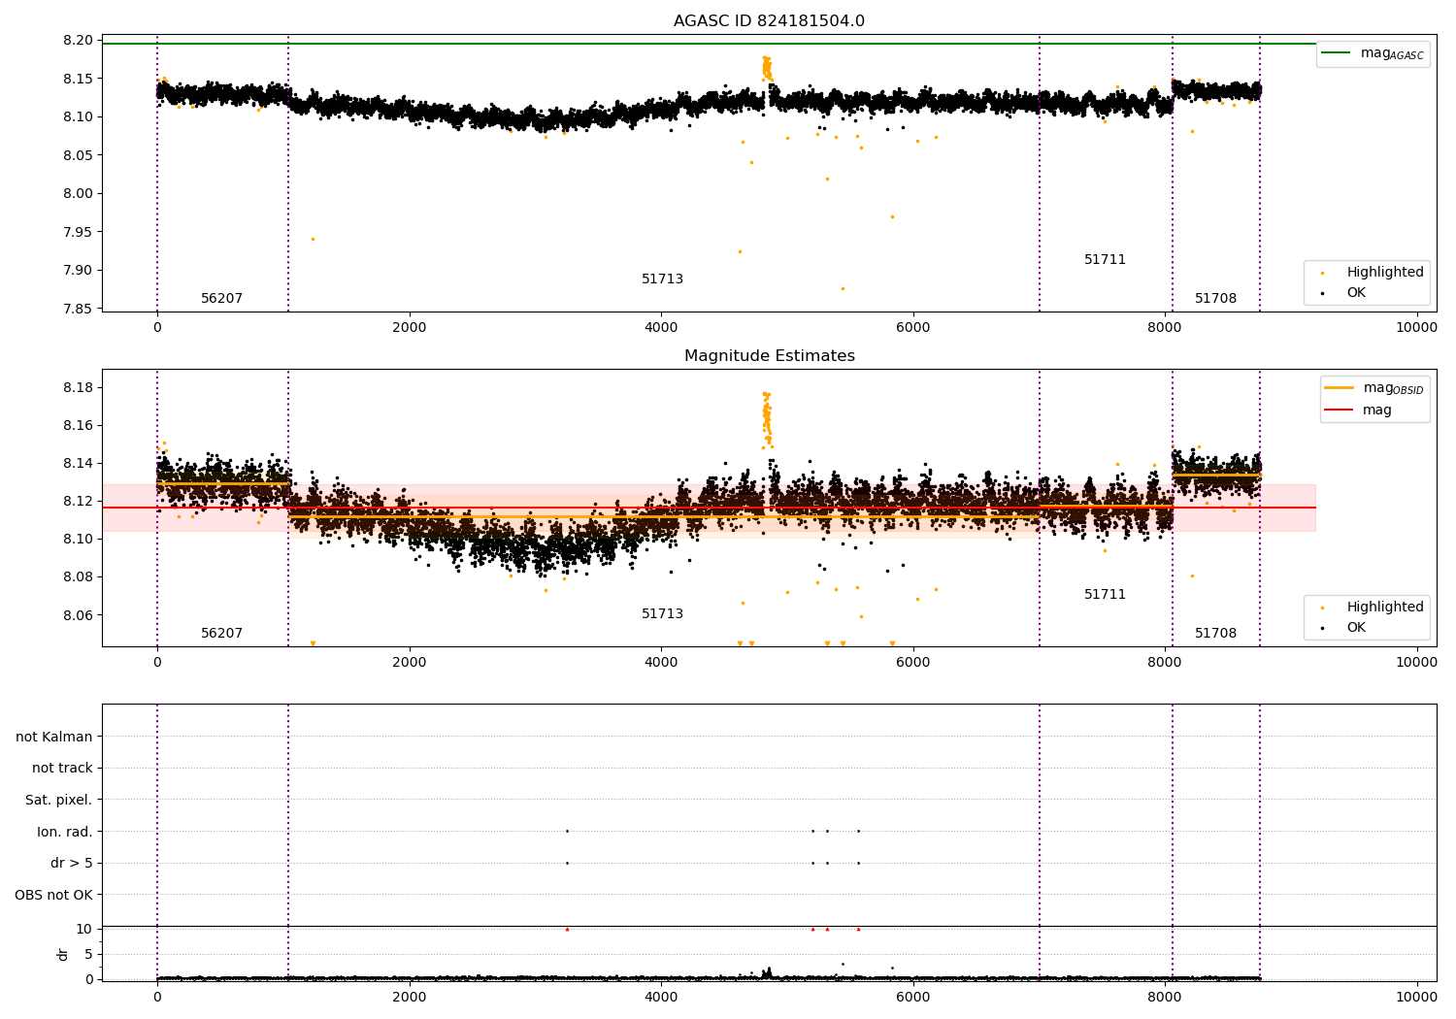1456x1019 pixels.
Task: Click the "dr" y-axis label
Action: tap(62, 954)
